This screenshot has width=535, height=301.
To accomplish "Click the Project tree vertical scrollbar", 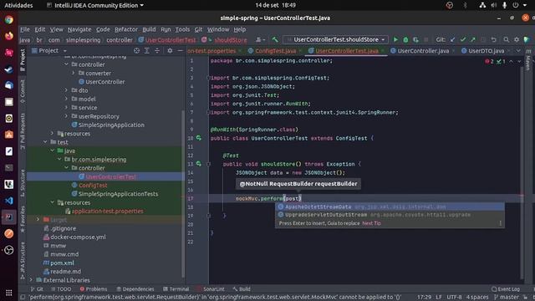I will pos(183,193).
